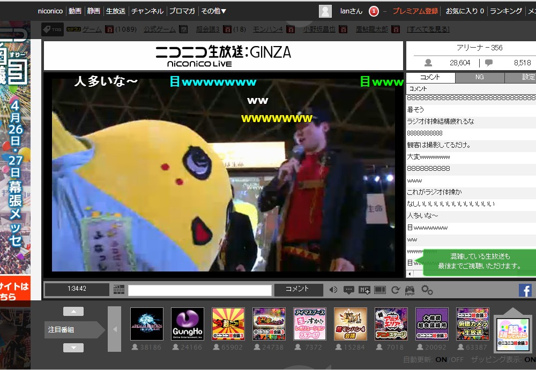Open the モンハン4 tag link
The width and height of the screenshot is (536, 370).
[x=268, y=29]
